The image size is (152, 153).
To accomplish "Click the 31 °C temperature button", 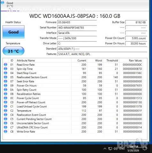I will coord(13,51).
